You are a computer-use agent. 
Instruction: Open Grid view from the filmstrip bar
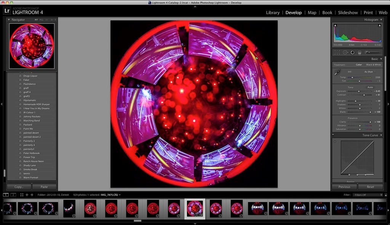tap(22, 195)
